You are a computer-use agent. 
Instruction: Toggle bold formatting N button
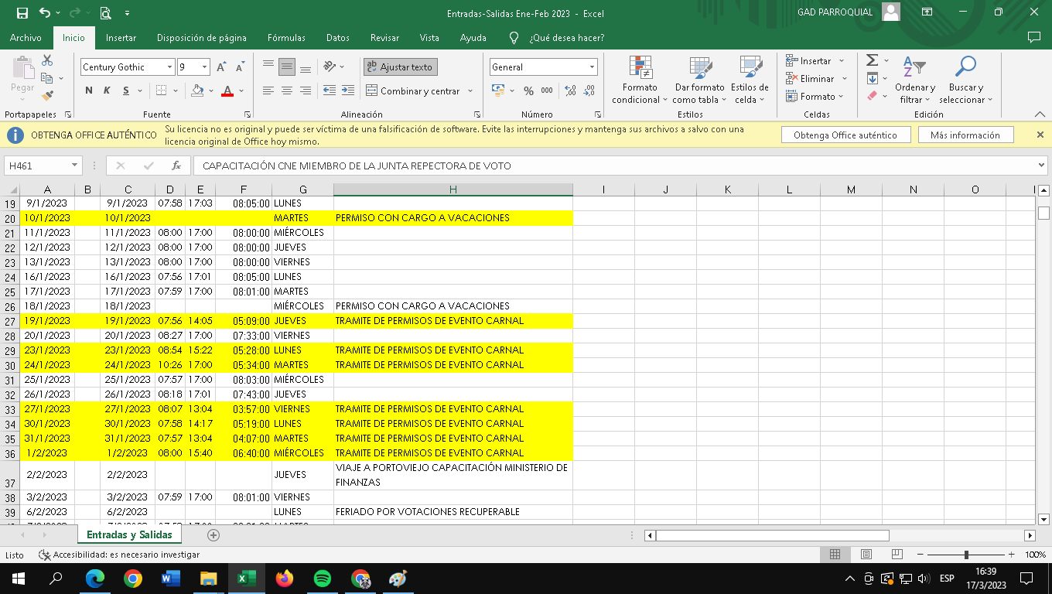coord(89,90)
